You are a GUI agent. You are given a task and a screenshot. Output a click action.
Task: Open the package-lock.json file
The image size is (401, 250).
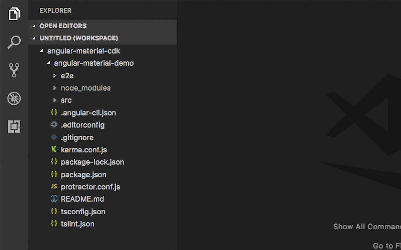coord(92,162)
